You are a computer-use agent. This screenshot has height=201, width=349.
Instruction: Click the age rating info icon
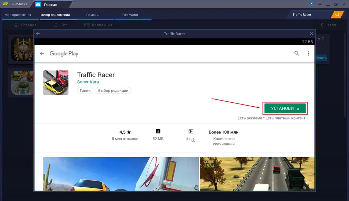[x=193, y=140]
